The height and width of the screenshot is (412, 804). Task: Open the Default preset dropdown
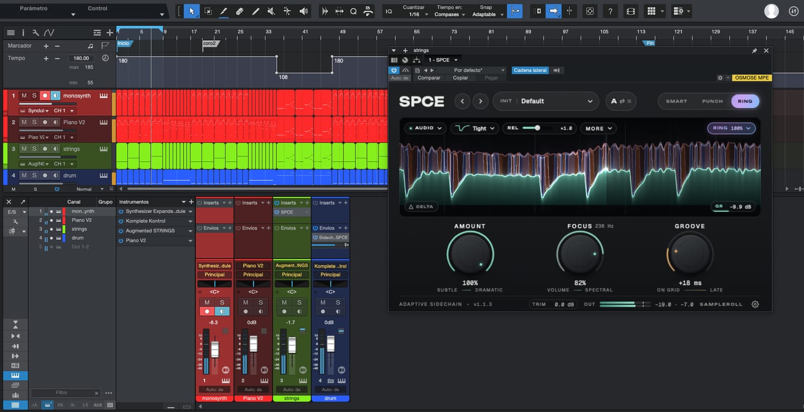pyautogui.click(x=545, y=101)
